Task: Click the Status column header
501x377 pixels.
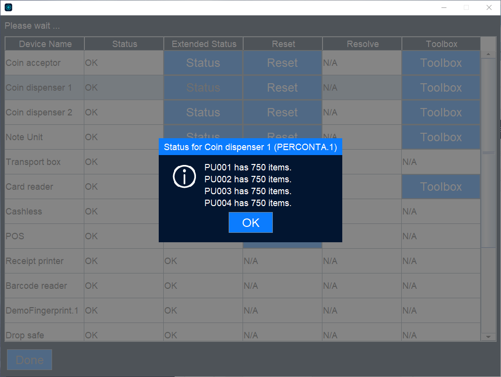Action: [x=124, y=44]
